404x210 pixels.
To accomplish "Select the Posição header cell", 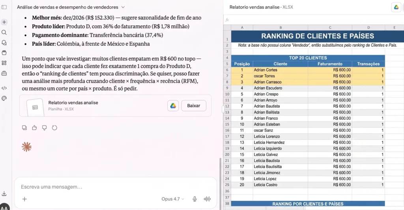I will pos(242,64).
